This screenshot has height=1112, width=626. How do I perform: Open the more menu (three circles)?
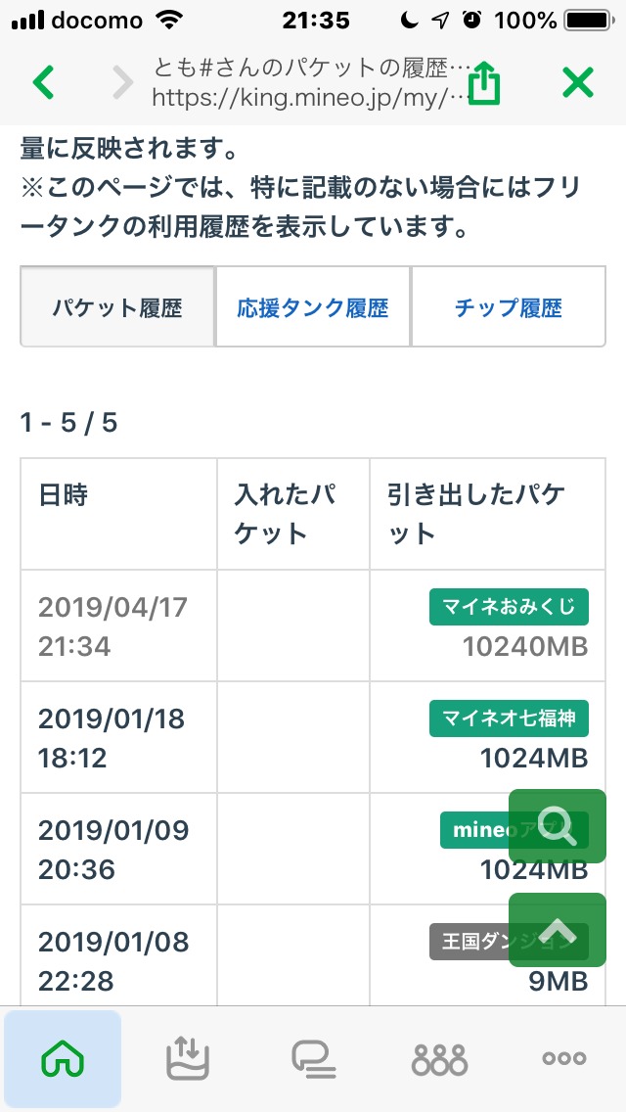pos(564,1059)
